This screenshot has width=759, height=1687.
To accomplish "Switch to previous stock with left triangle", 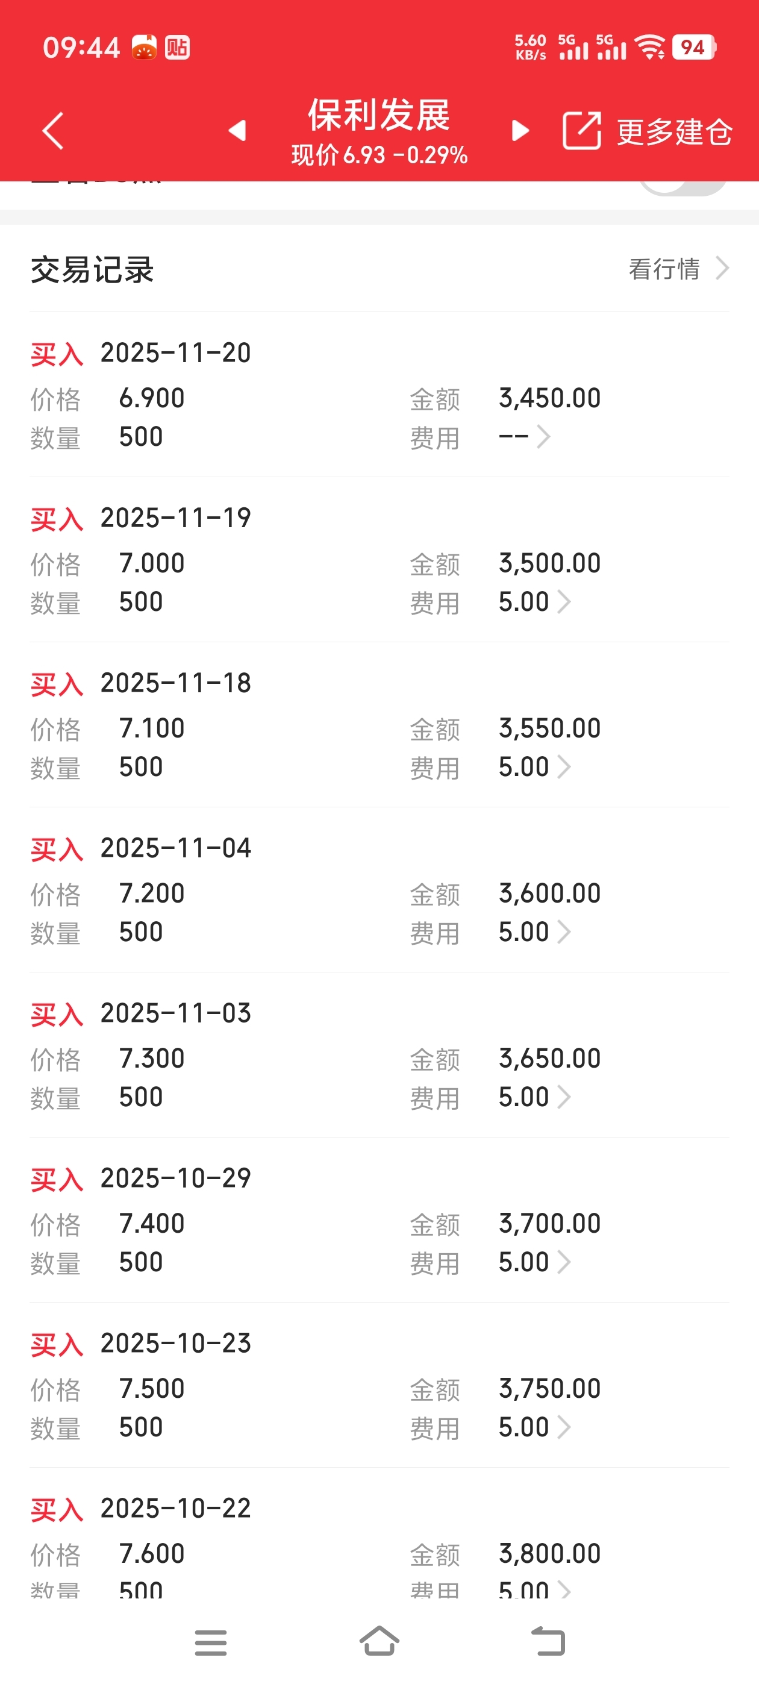I will (237, 131).
